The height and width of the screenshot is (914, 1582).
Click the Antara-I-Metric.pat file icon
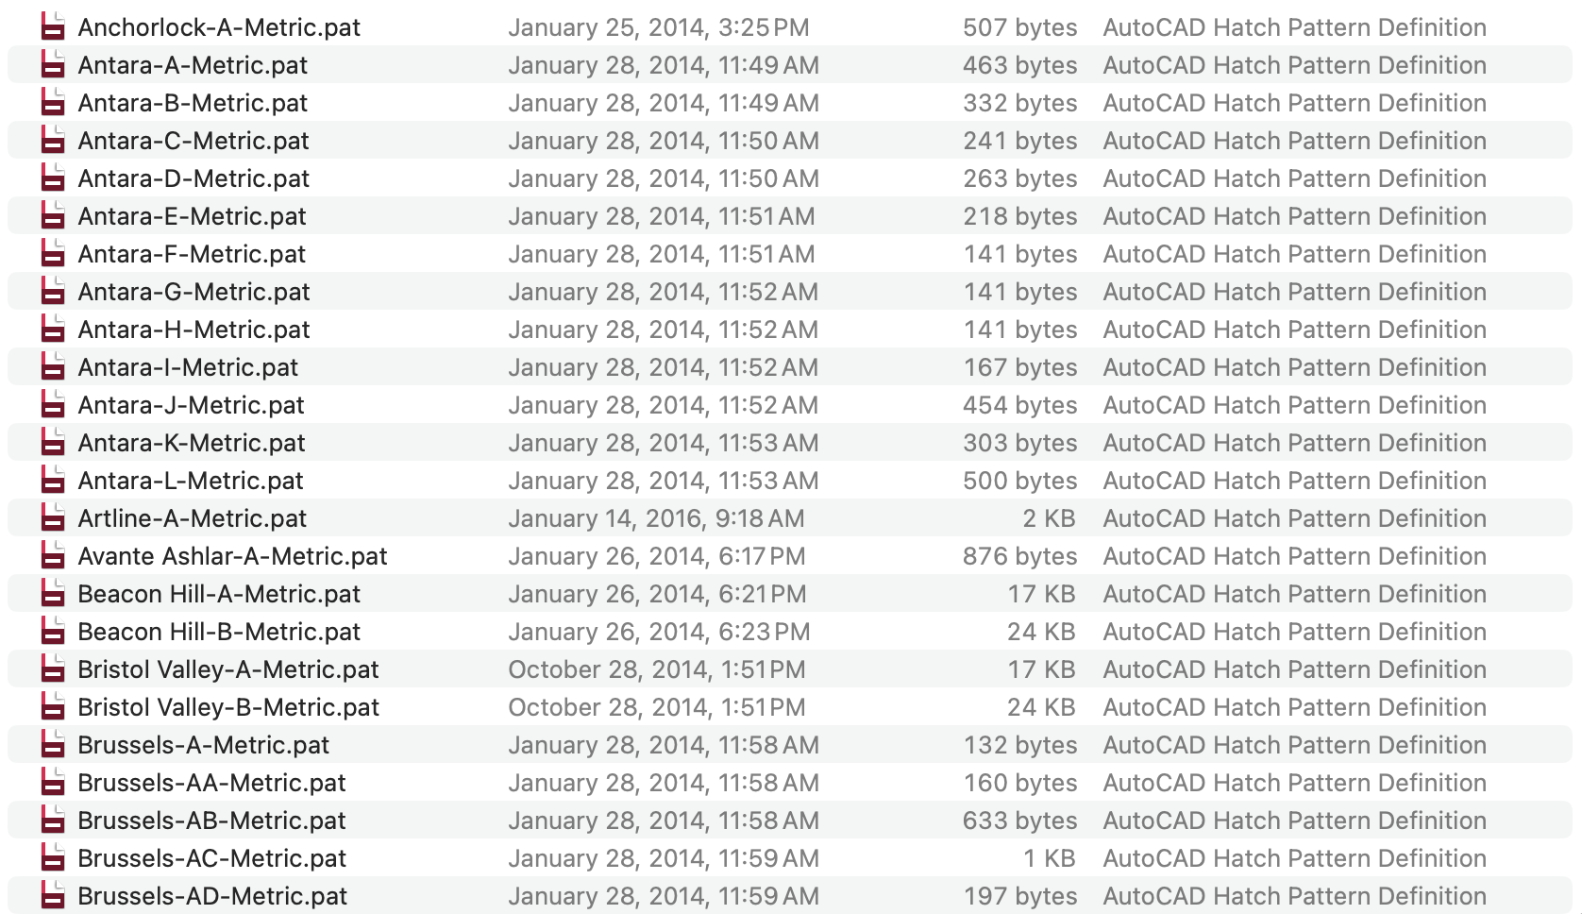tap(54, 366)
